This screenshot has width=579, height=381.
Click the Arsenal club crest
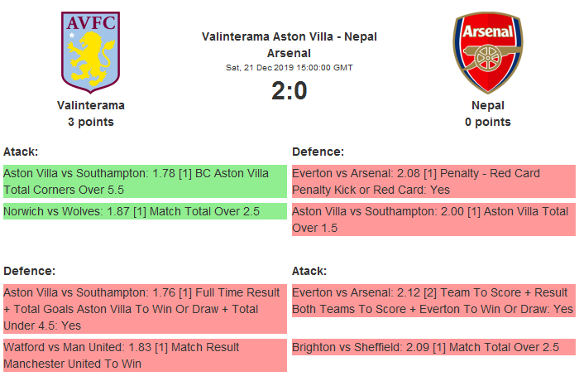[487, 51]
